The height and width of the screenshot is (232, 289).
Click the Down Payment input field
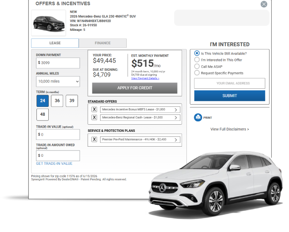pos(58,63)
